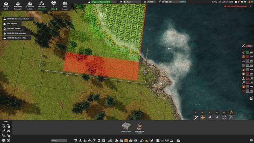Open the person hierarchy icon
The image size is (254, 143).
(x=178, y=140)
